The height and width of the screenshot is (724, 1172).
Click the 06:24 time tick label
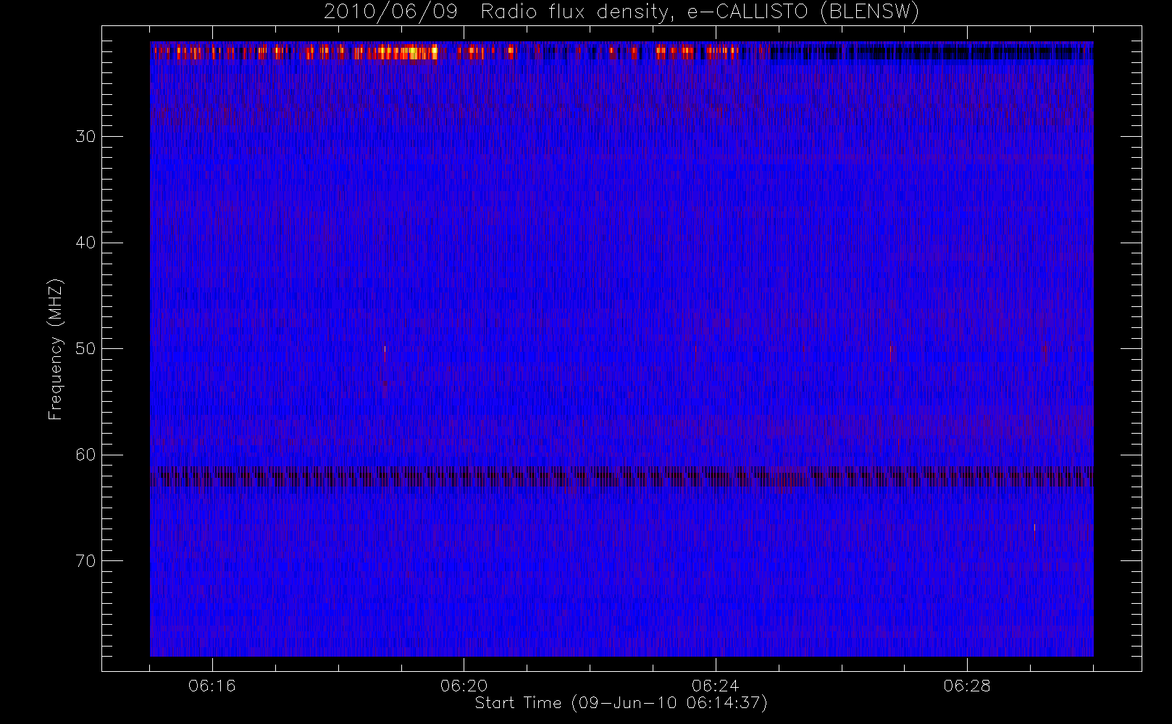[x=716, y=686]
